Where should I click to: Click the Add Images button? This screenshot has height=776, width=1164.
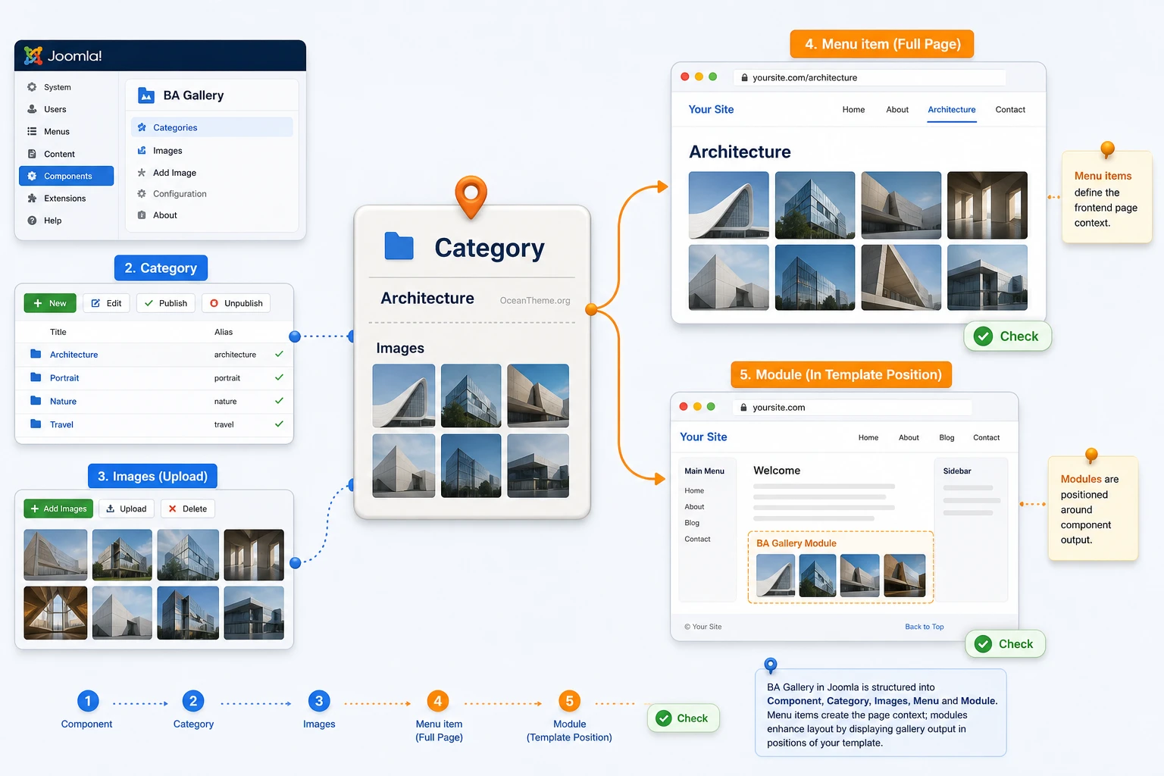pyautogui.click(x=58, y=508)
